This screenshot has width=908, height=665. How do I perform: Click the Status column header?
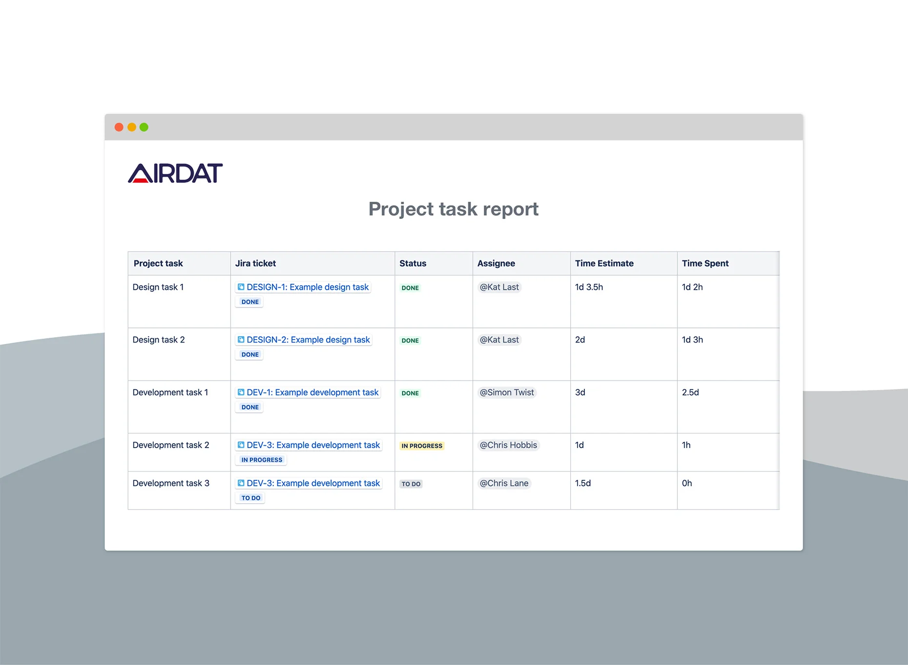coord(413,263)
